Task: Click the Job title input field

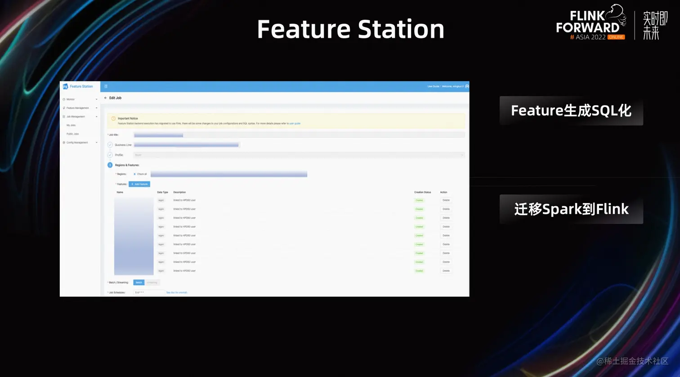Action: 299,135
